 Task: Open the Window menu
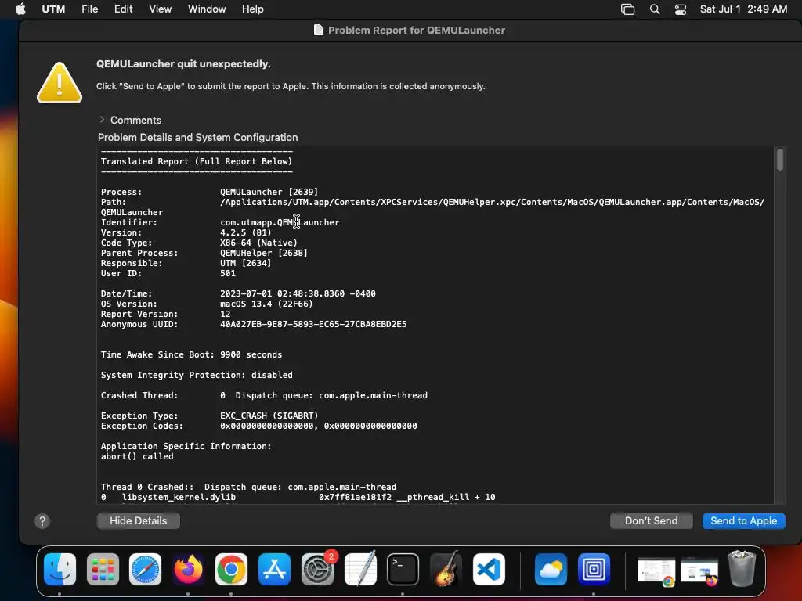(x=207, y=9)
